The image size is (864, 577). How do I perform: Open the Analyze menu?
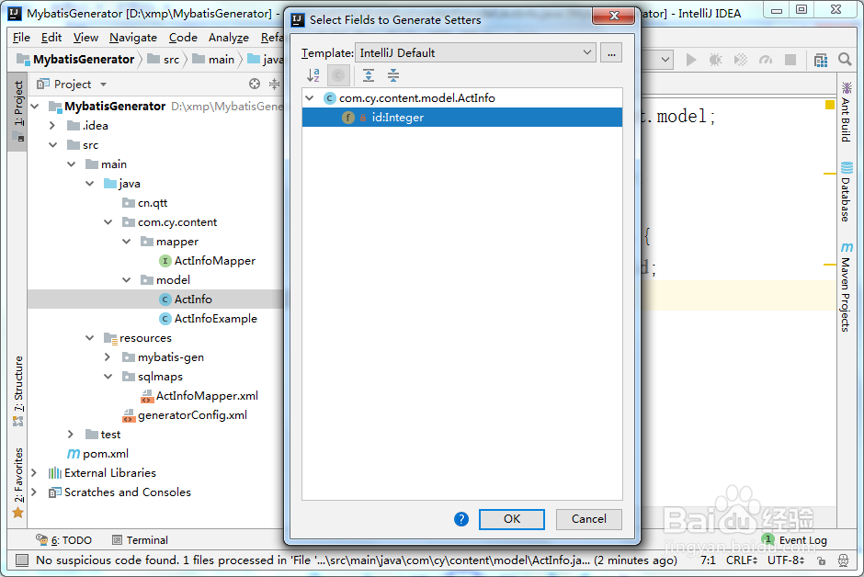[x=228, y=38]
